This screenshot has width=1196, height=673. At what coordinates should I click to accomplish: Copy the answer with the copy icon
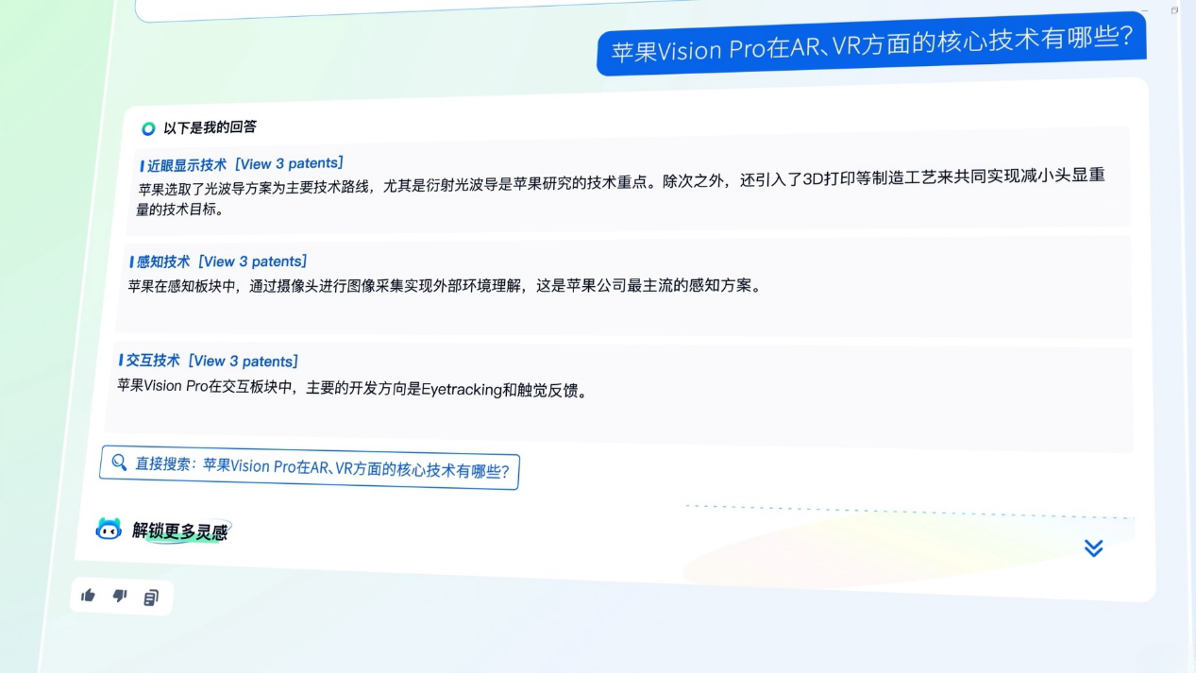point(151,597)
